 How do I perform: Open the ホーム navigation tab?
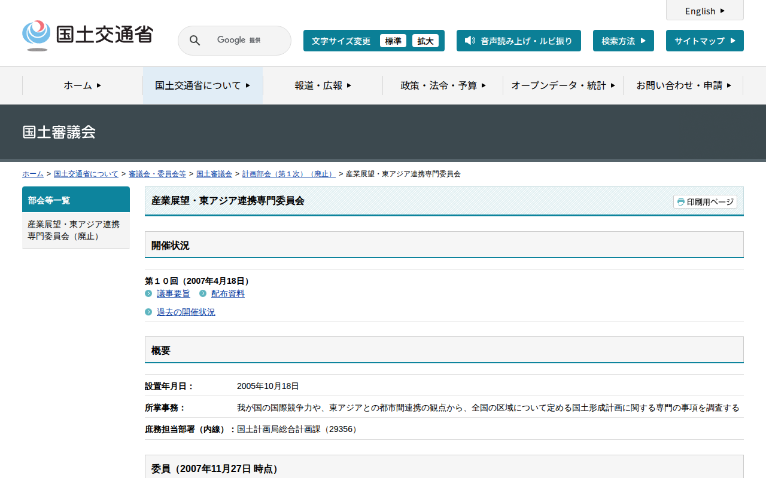(x=83, y=85)
